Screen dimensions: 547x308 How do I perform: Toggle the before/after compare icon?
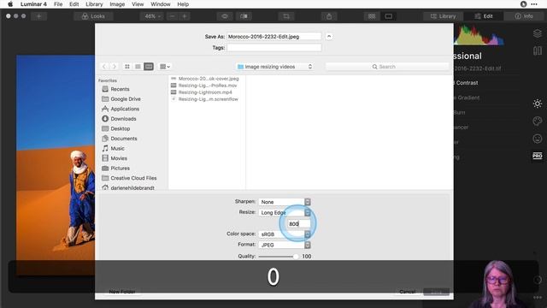point(244,16)
